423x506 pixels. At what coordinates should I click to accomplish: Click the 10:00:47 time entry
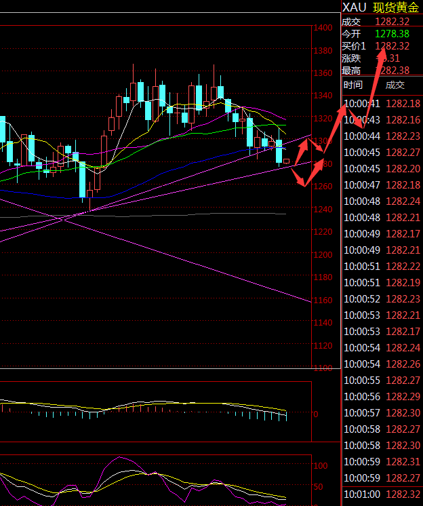click(362, 185)
